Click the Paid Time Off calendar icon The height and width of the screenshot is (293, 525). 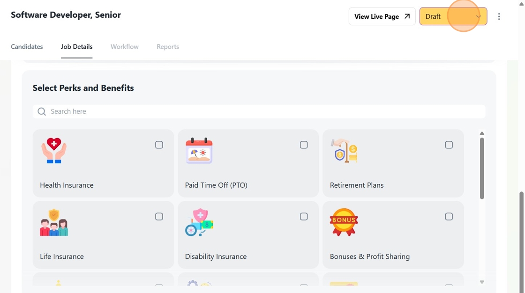tap(199, 150)
